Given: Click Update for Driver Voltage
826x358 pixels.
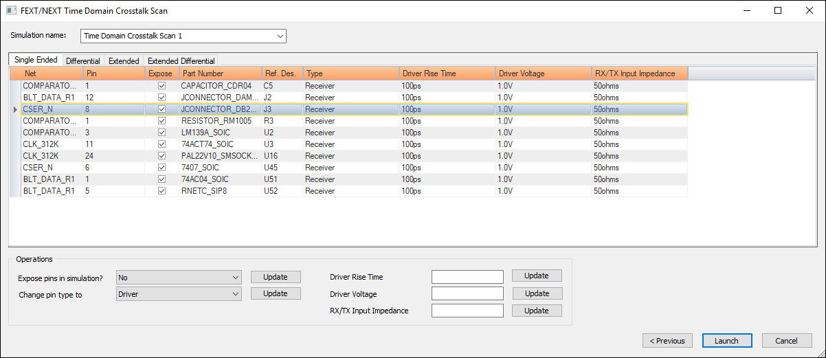Looking at the screenshot, I should pyautogui.click(x=537, y=293).
